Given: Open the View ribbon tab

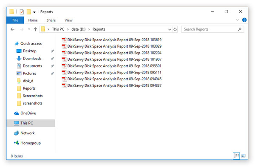Looking at the screenshot, I should click(x=68, y=20).
